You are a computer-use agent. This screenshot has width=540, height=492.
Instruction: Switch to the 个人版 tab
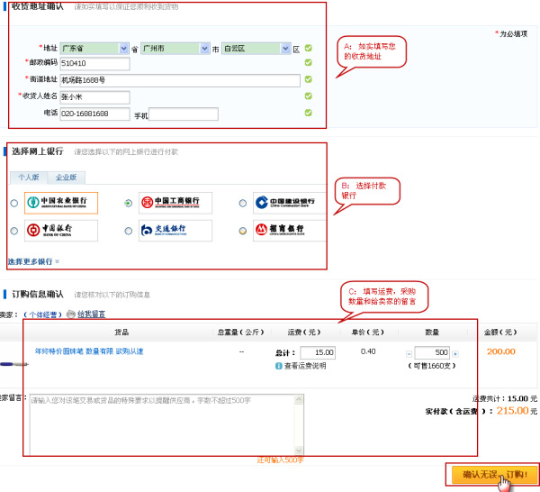click(30, 178)
